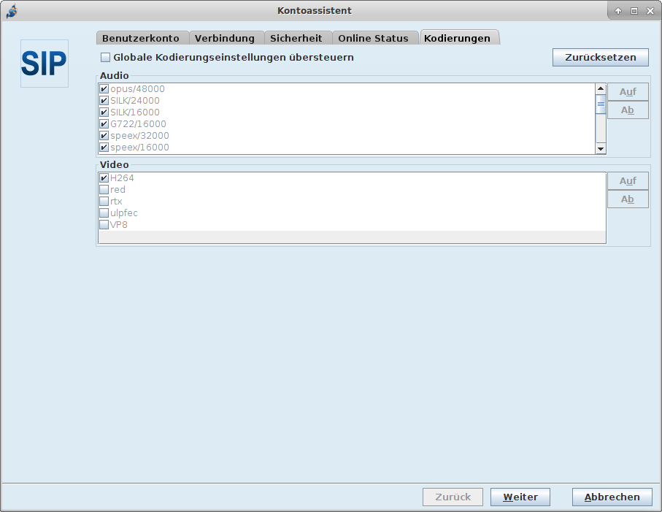Uncheck the H264 video codec
Viewport: 662px width, 512px height.
click(104, 178)
